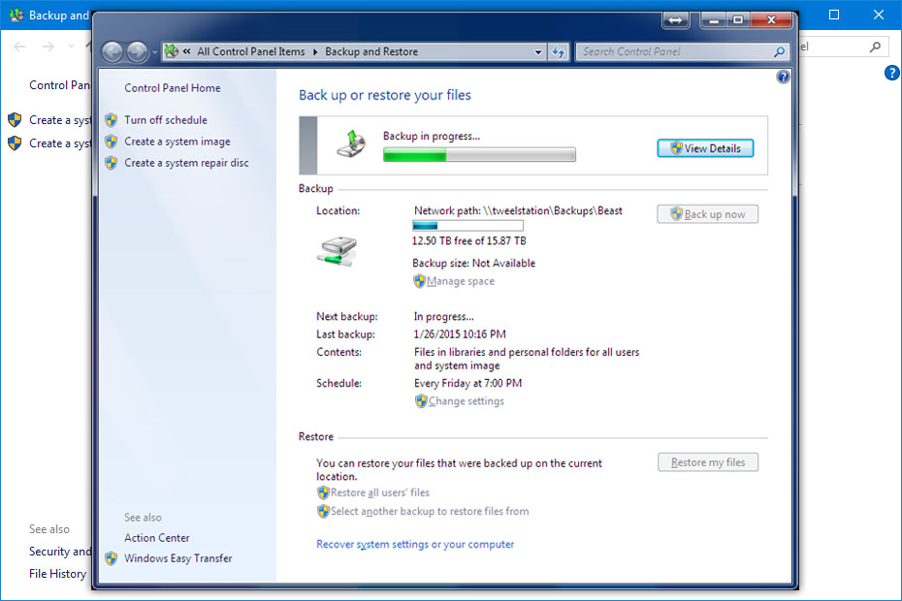Click shield icon beside Restore all users' files
This screenshot has height=601, width=902.
pyautogui.click(x=323, y=492)
